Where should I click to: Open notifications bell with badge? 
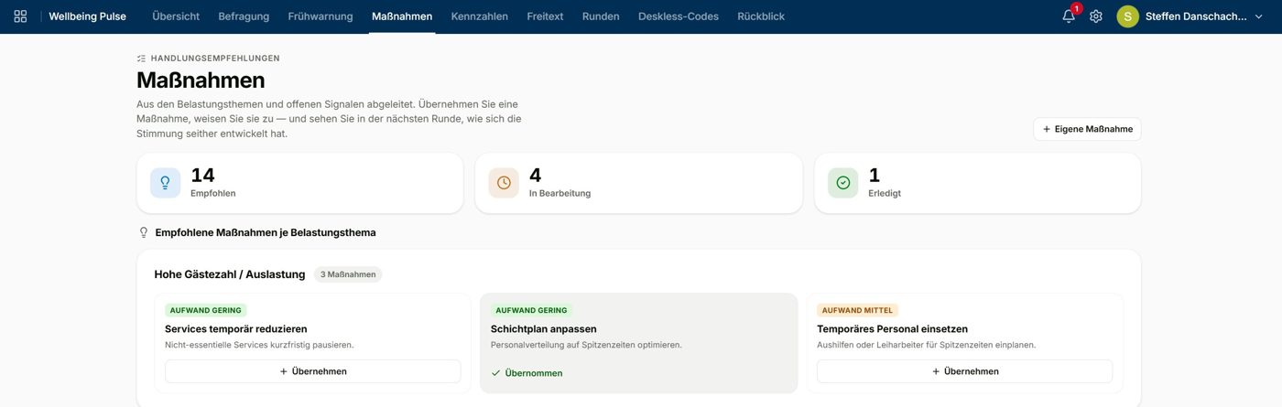click(1070, 16)
